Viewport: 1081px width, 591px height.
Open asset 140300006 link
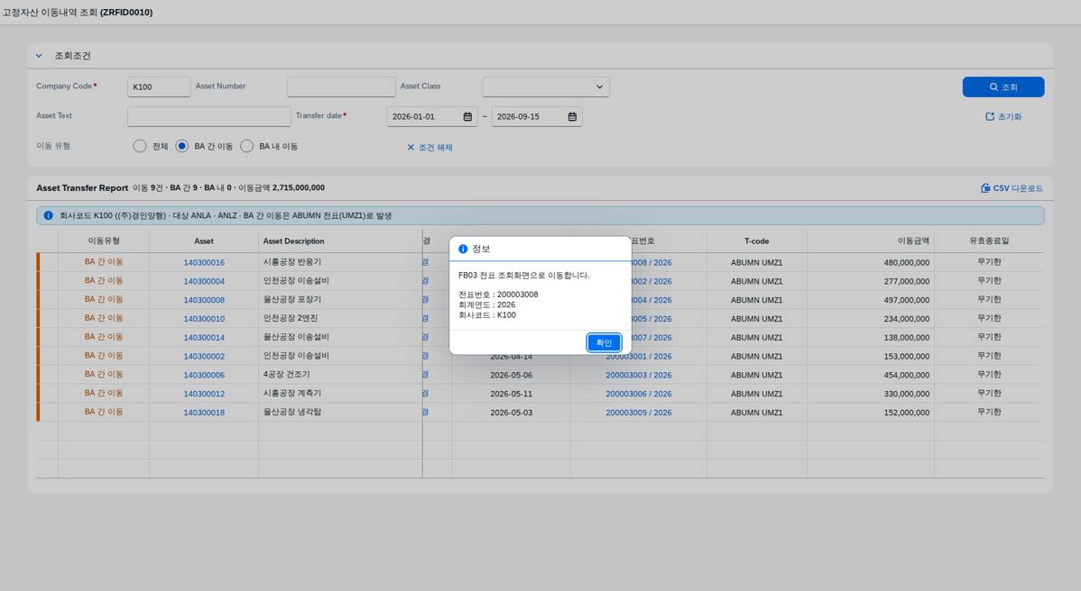(x=204, y=375)
